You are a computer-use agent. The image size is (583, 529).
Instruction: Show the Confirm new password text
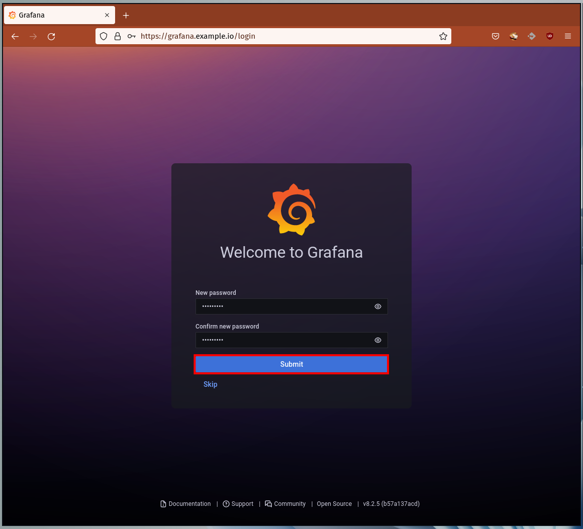[378, 340]
